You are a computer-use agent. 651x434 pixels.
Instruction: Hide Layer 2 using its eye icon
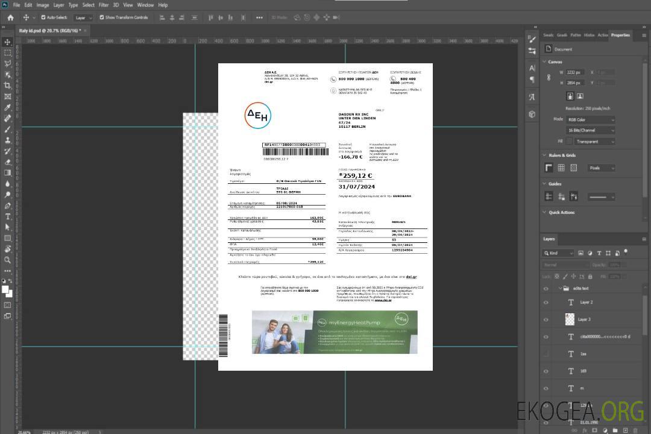(x=546, y=303)
